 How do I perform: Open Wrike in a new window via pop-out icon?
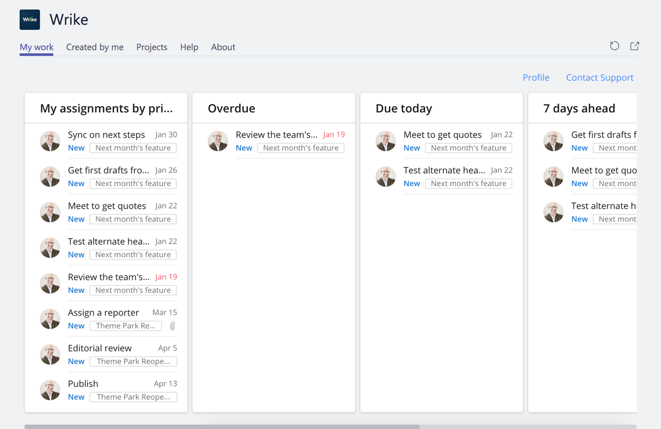[635, 46]
